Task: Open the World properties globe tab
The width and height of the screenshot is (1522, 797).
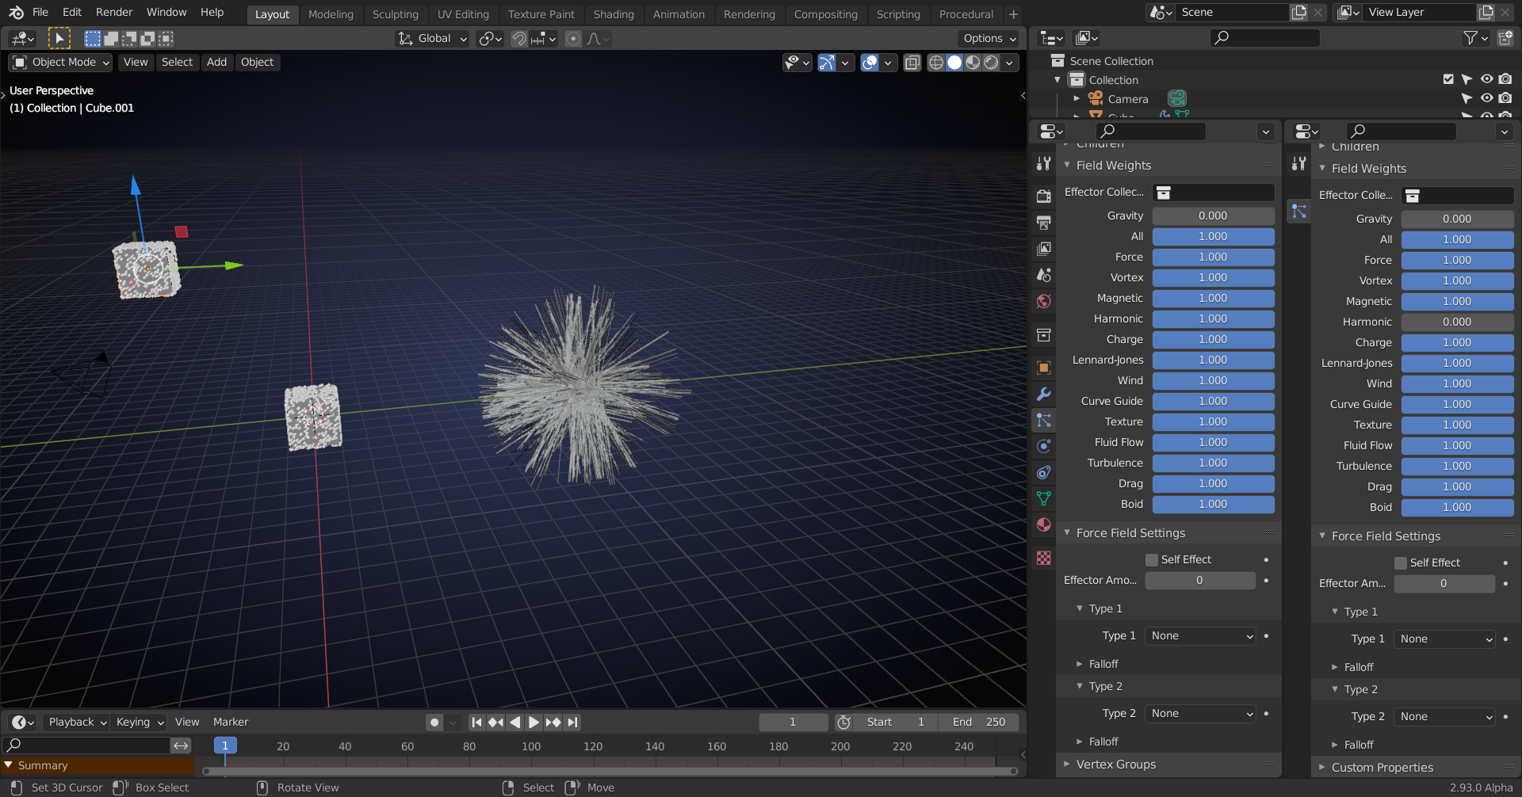Action: pos(1043,301)
